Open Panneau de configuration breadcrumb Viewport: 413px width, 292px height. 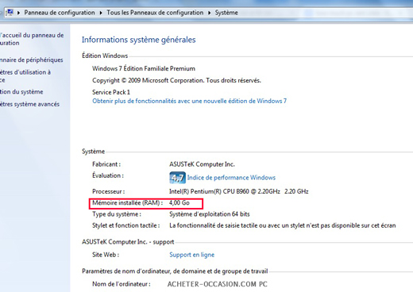[x=60, y=13]
